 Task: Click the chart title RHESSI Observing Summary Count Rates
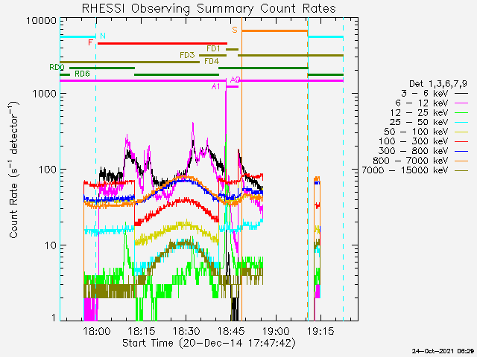(209, 8)
